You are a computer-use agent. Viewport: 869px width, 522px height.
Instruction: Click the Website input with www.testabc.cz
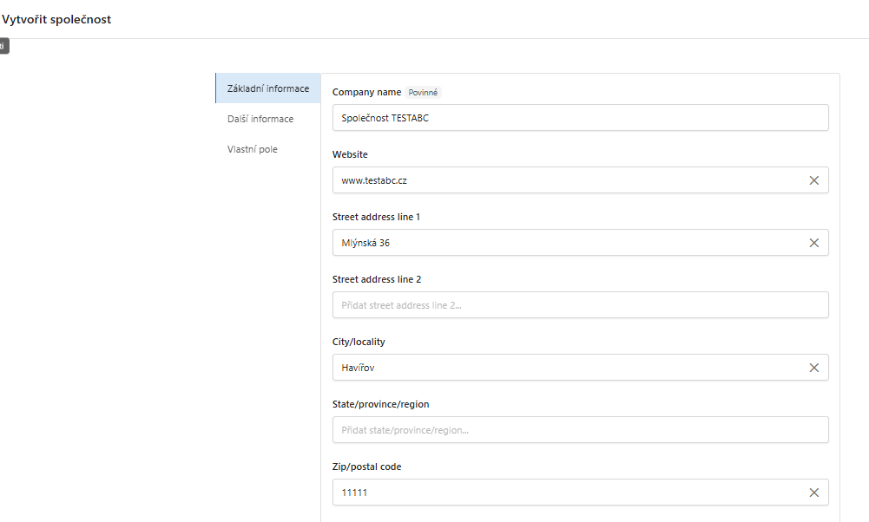[x=580, y=180]
